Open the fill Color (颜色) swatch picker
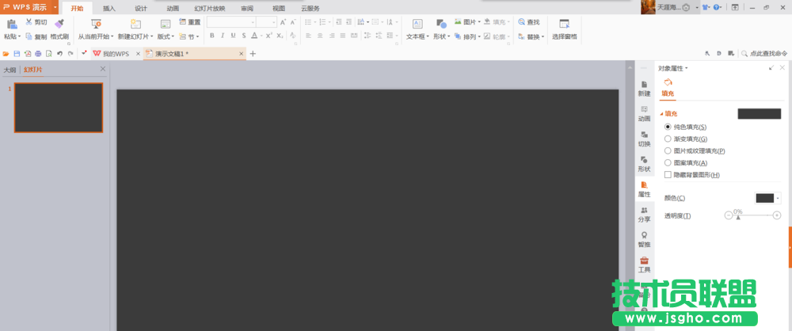Viewport: 792px width, 331px height. pyautogui.click(x=767, y=198)
